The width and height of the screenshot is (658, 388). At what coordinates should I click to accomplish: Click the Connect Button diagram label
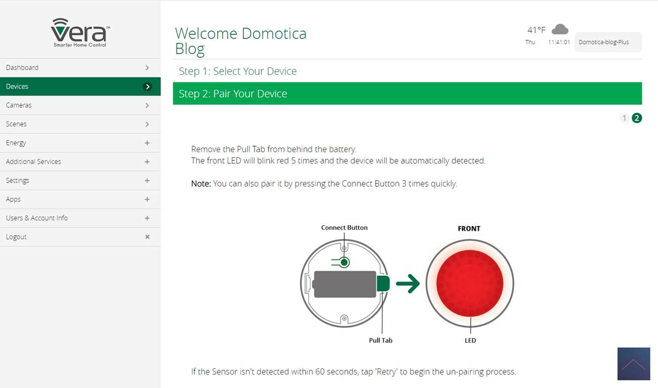(344, 228)
